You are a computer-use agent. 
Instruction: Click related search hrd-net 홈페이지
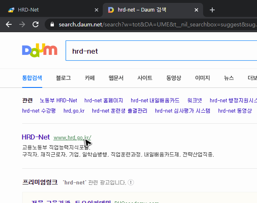[x=103, y=100]
